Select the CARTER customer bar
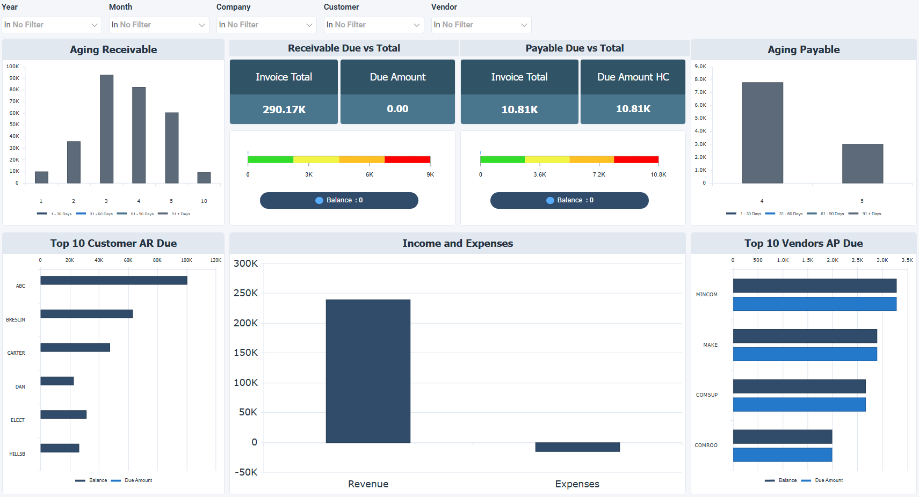Image resolution: width=919 pixels, height=497 pixels. tap(75, 347)
